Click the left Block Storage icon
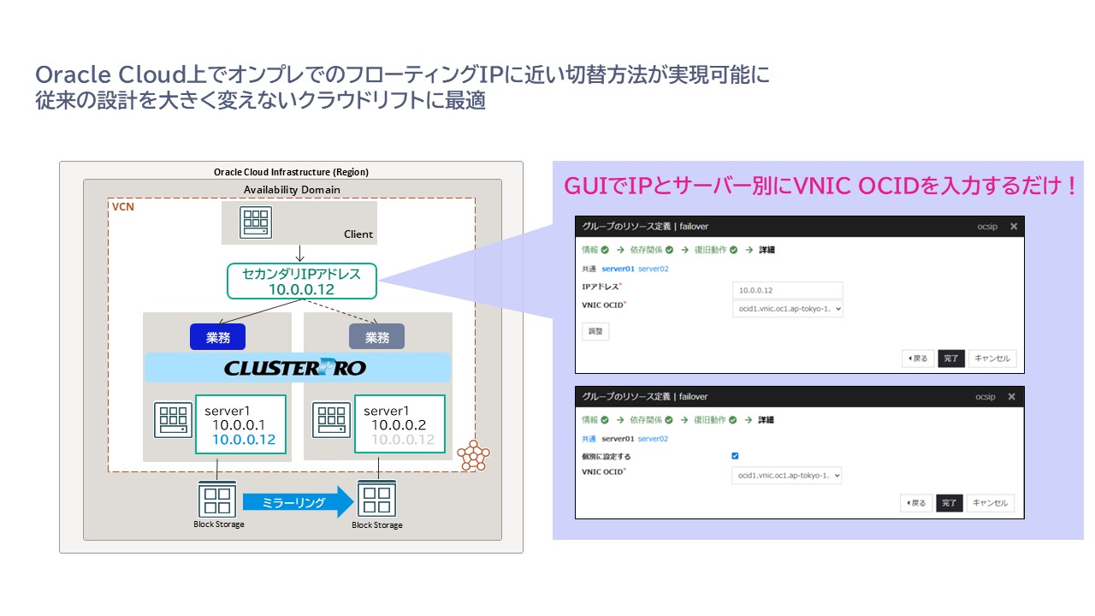 [217, 499]
